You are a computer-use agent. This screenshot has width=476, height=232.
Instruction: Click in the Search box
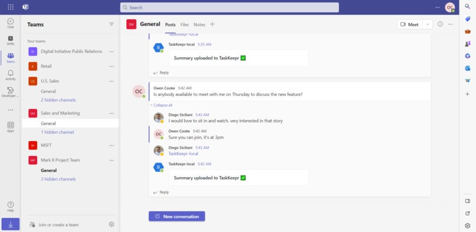pyautogui.click(x=230, y=7)
